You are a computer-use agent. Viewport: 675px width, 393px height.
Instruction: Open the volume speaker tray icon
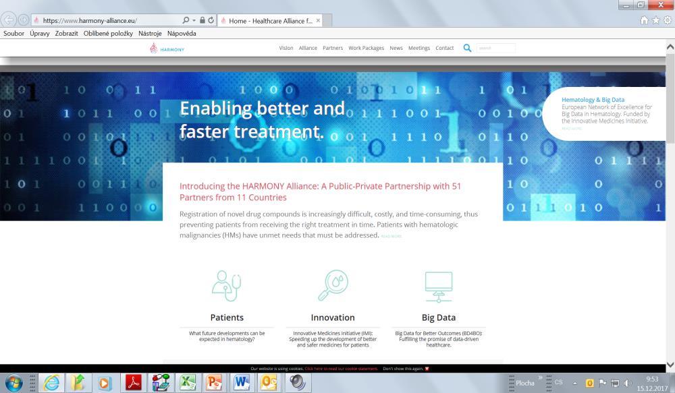628,383
